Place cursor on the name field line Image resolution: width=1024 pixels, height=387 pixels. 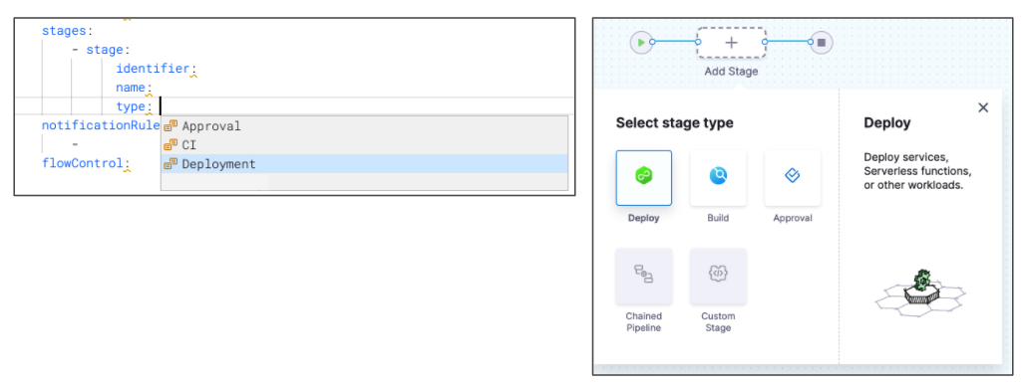click(134, 88)
